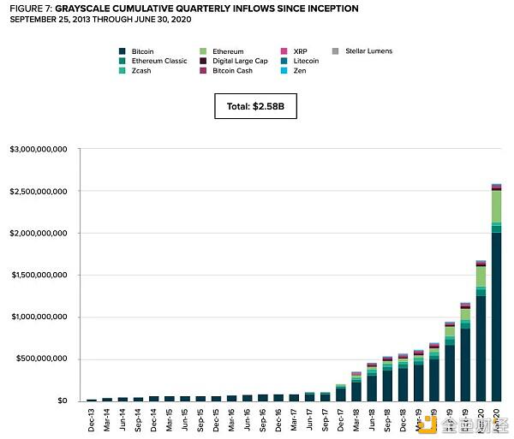
Task: Click the XRP legend color swatch
Action: pyautogui.click(x=284, y=51)
